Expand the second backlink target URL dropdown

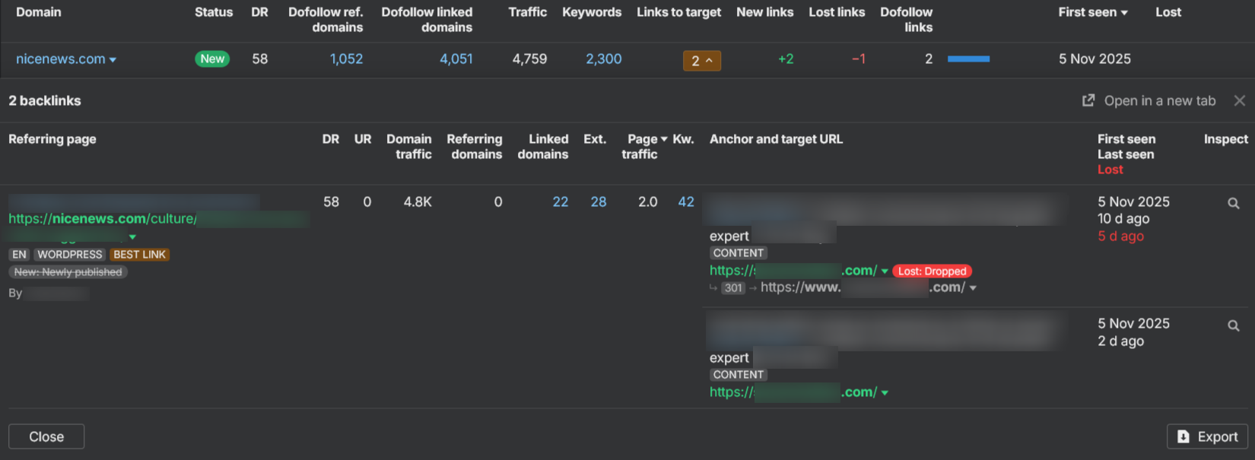[x=885, y=393]
